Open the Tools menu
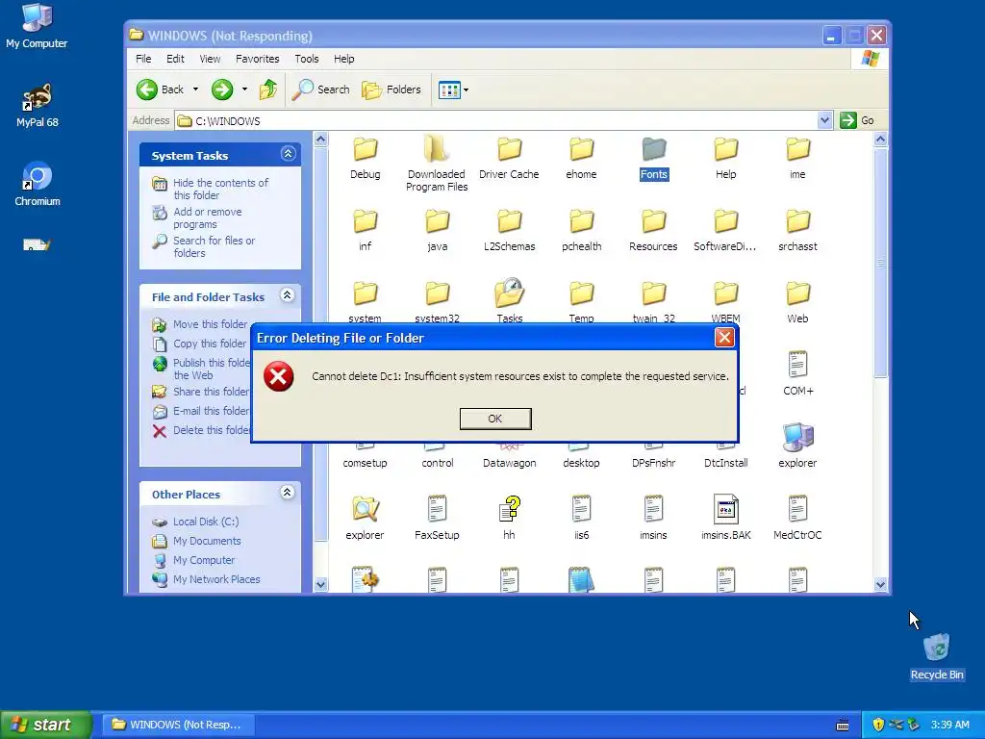The image size is (985, 739). click(307, 59)
